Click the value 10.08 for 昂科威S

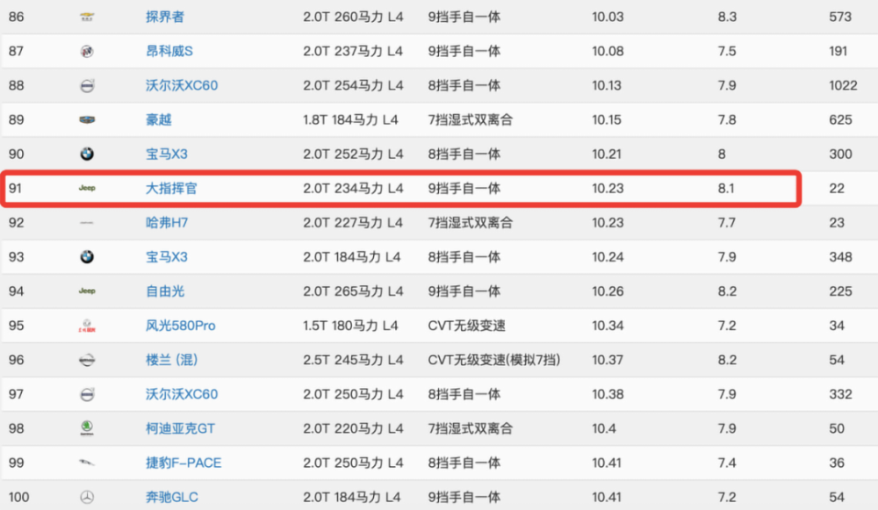click(608, 52)
